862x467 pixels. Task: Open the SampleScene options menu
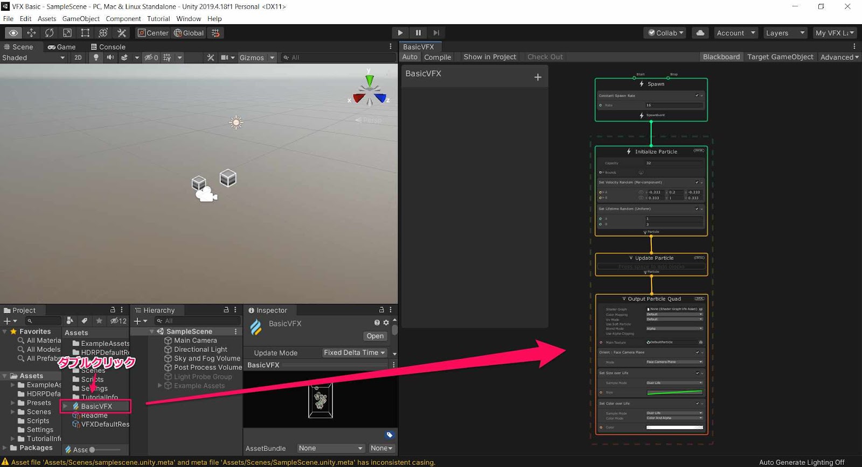tap(235, 331)
